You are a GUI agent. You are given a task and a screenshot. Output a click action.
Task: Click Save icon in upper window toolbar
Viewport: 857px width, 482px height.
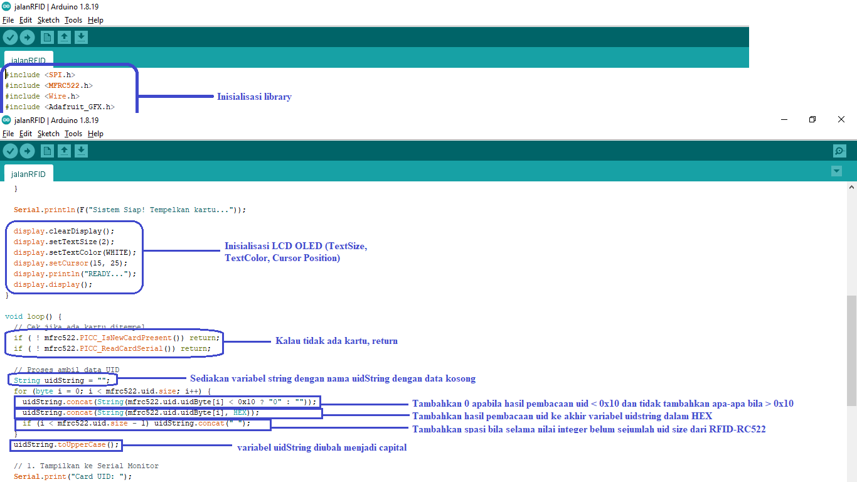click(81, 38)
